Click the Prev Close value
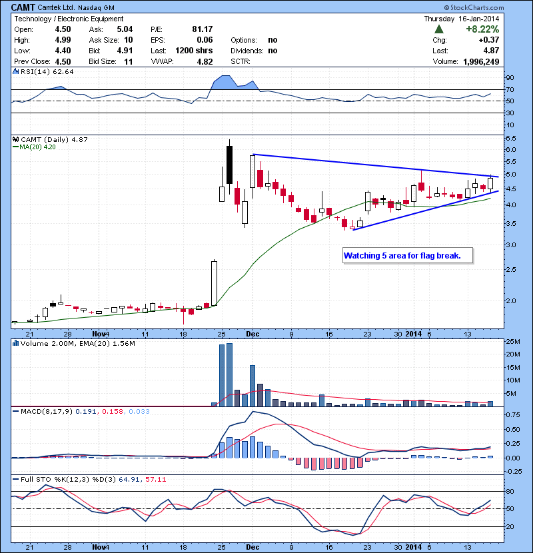 click(x=63, y=61)
